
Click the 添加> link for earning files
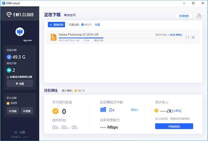point(135,110)
